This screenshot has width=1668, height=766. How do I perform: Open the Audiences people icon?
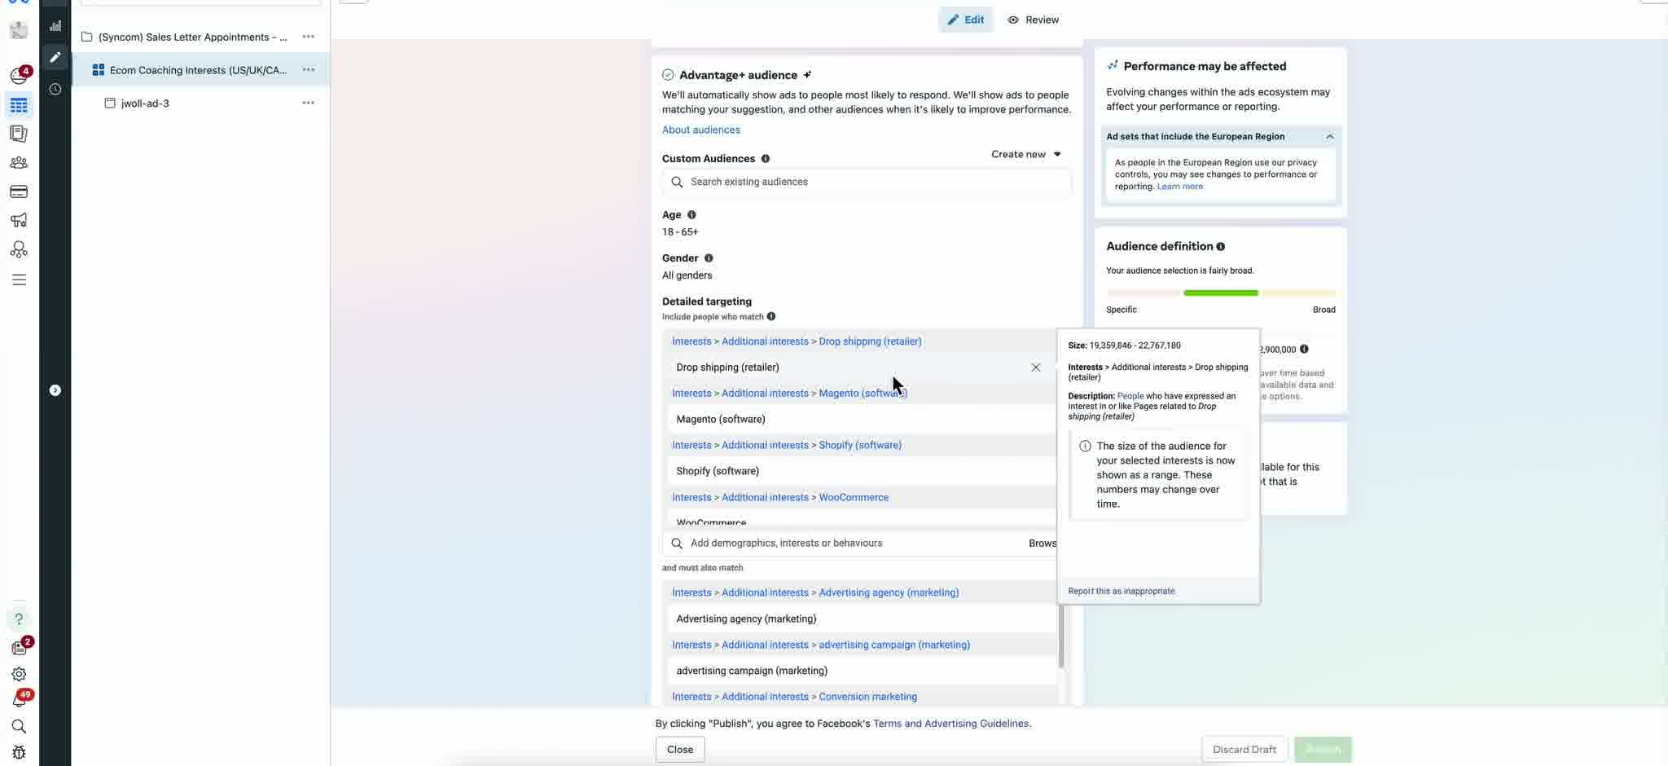tap(19, 163)
